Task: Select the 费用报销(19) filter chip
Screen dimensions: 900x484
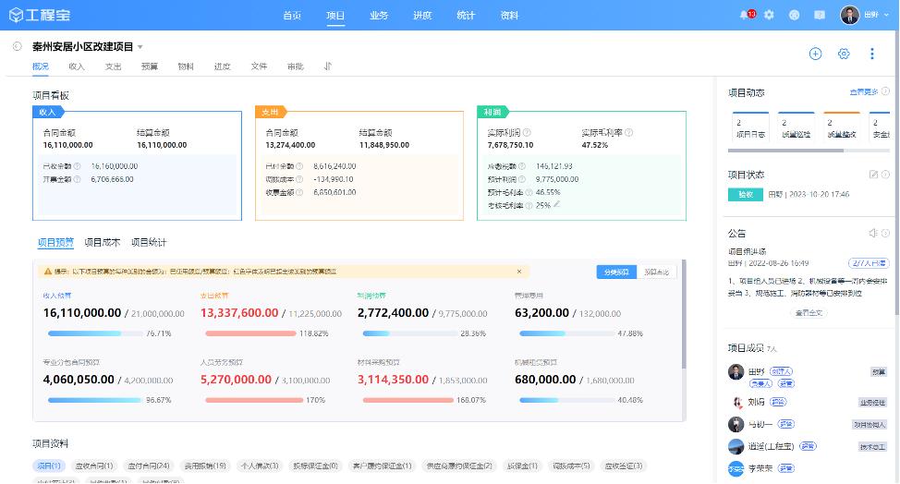Action: point(205,466)
